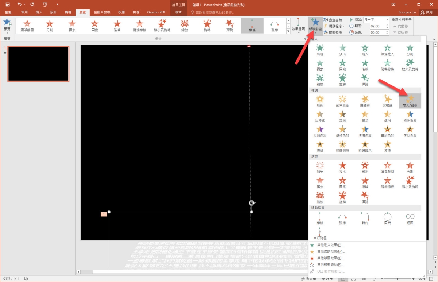438x282 pixels.
Task: Choose the 出現 entrance effect
Action: 320,50
